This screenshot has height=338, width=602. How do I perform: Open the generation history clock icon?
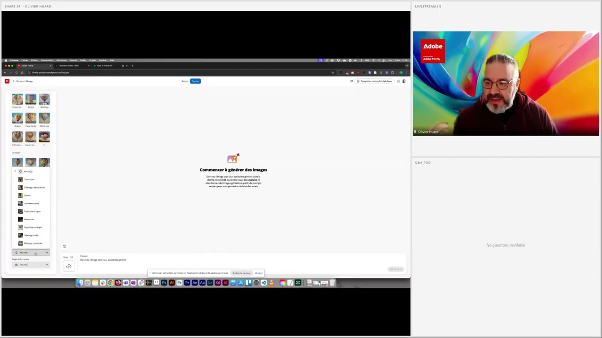point(64,246)
